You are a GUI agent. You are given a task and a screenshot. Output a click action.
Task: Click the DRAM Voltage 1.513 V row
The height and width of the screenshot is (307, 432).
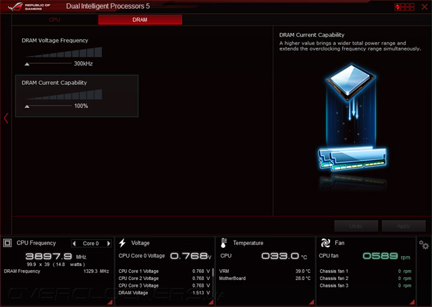tap(164, 293)
